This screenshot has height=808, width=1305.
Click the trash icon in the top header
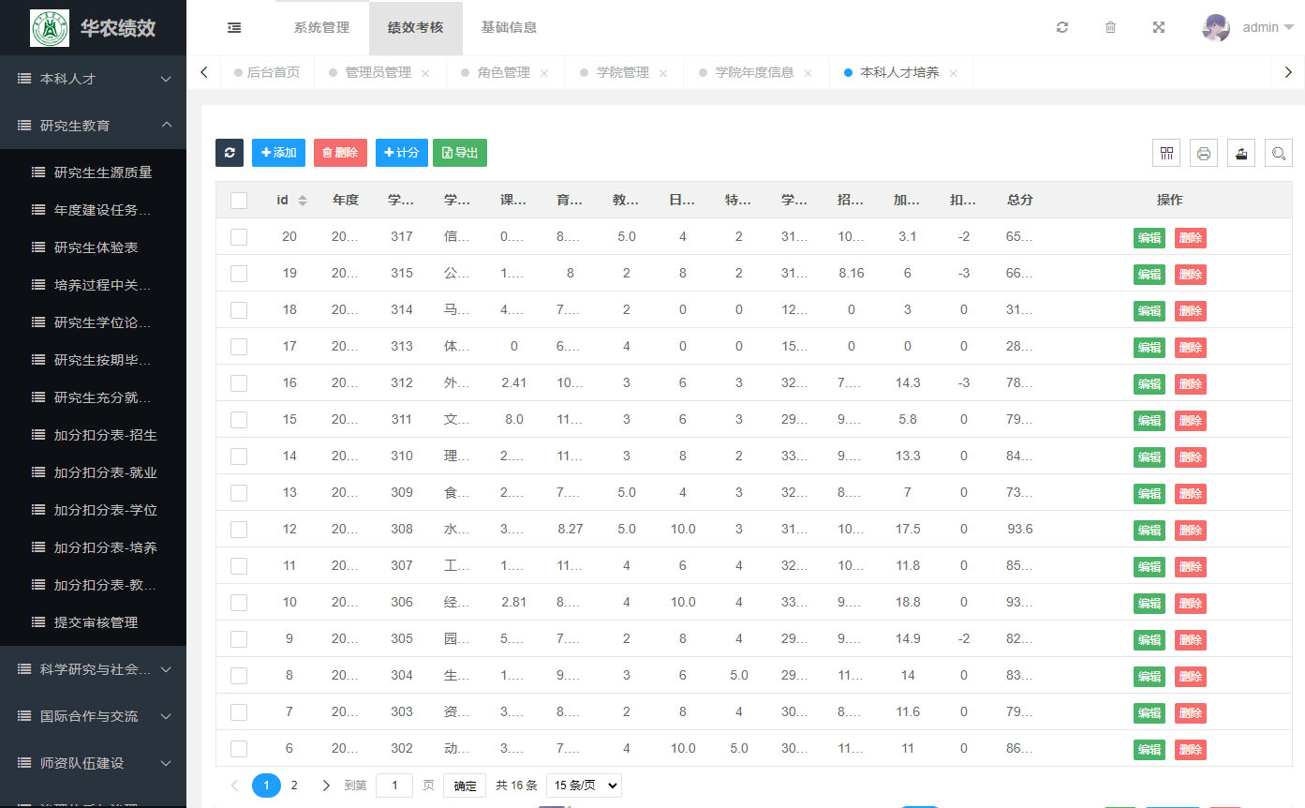1110,28
